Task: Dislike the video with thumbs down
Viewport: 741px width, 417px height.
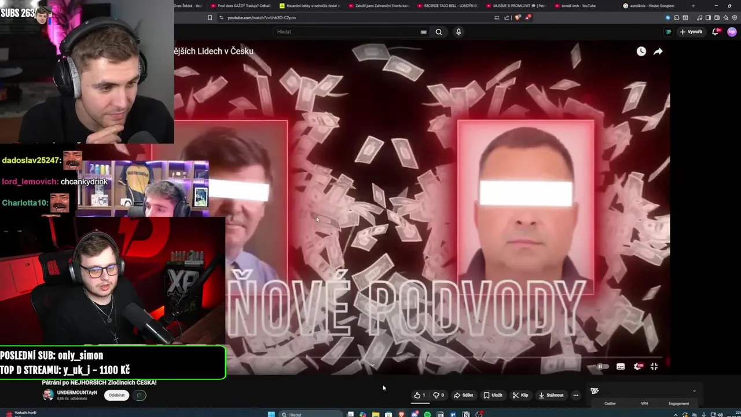Action: (x=439, y=395)
